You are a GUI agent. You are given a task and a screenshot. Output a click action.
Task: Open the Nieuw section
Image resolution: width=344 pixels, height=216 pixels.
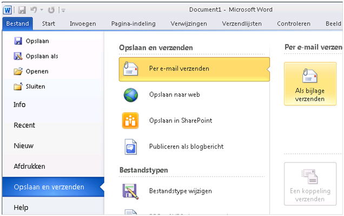click(23, 146)
